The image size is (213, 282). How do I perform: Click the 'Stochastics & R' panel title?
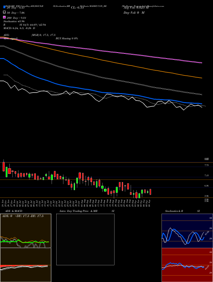coord(174,211)
